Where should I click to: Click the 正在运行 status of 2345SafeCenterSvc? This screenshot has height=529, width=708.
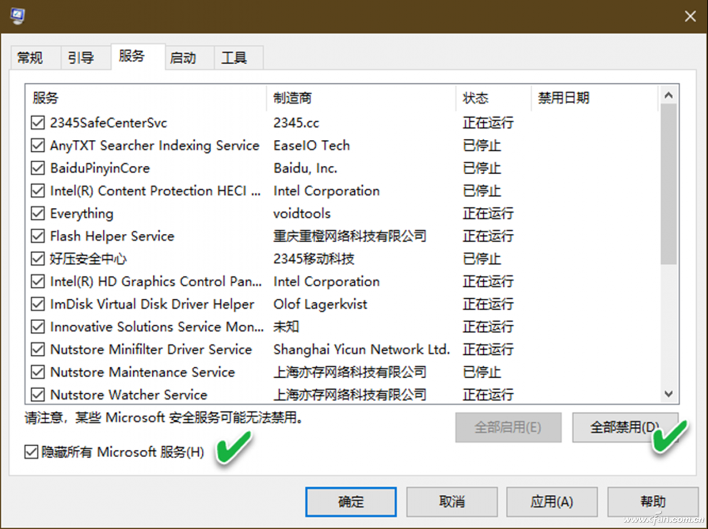pyautogui.click(x=488, y=123)
